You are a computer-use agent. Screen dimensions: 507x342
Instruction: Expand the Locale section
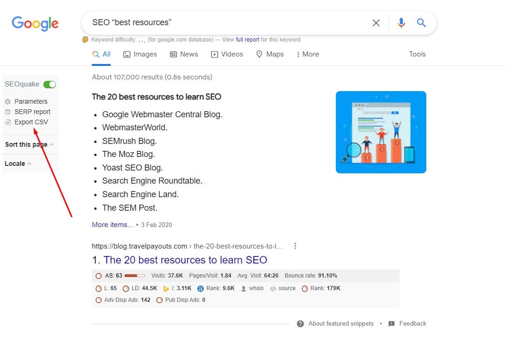click(18, 164)
